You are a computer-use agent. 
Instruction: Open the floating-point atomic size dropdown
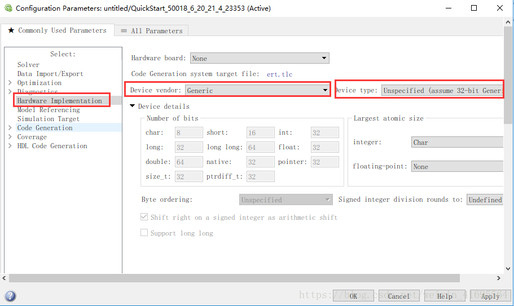pyautogui.click(x=457, y=167)
